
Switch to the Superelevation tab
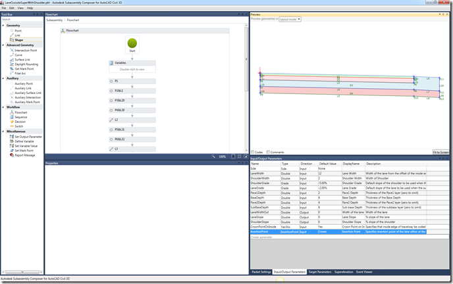[344, 272]
